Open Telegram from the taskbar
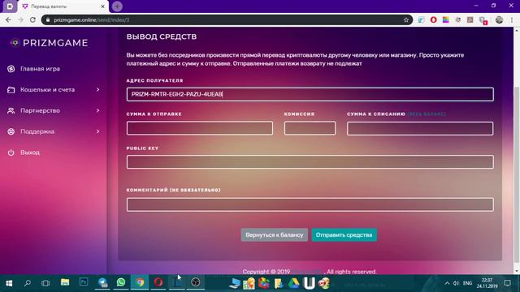Image resolution: width=520 pixels, height=292 pixels. coord(102,282)
